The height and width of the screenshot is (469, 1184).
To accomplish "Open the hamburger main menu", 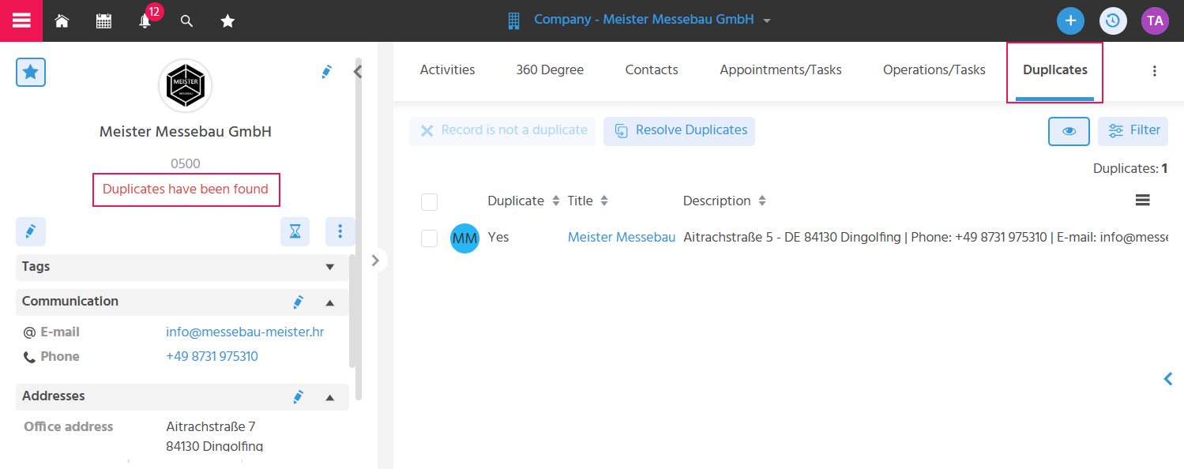I will (x=21, y=21).
